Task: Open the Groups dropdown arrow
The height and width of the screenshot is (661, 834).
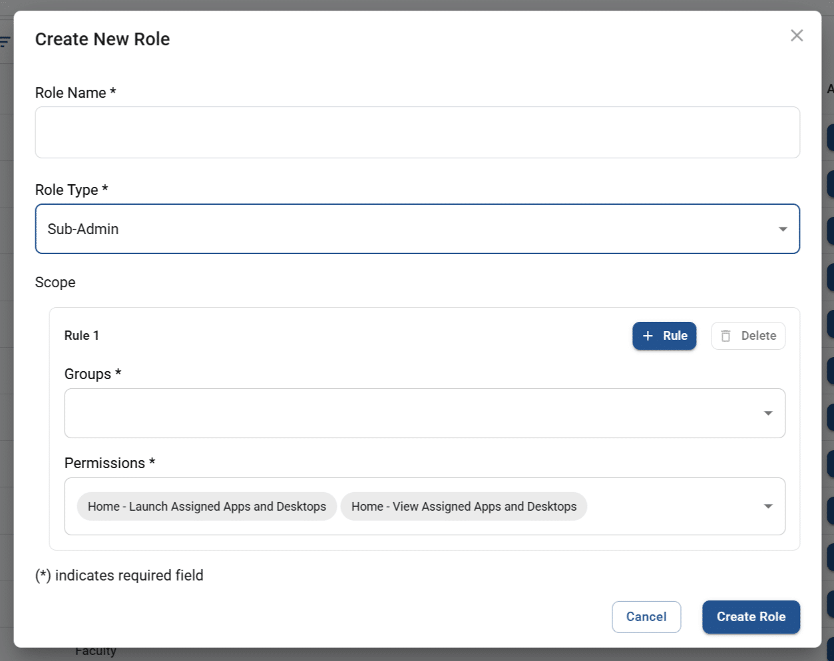Action: [768, 413]
